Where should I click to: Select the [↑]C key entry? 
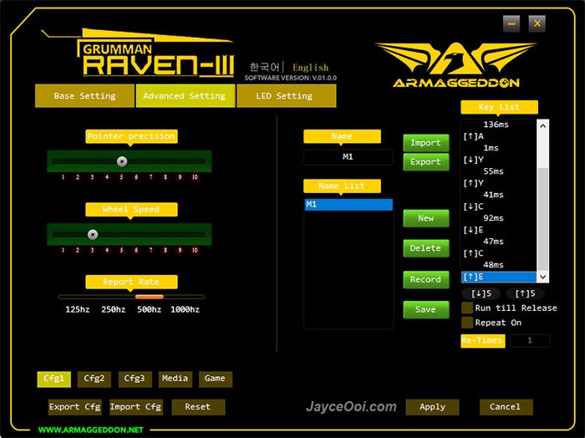pos(499,253)
